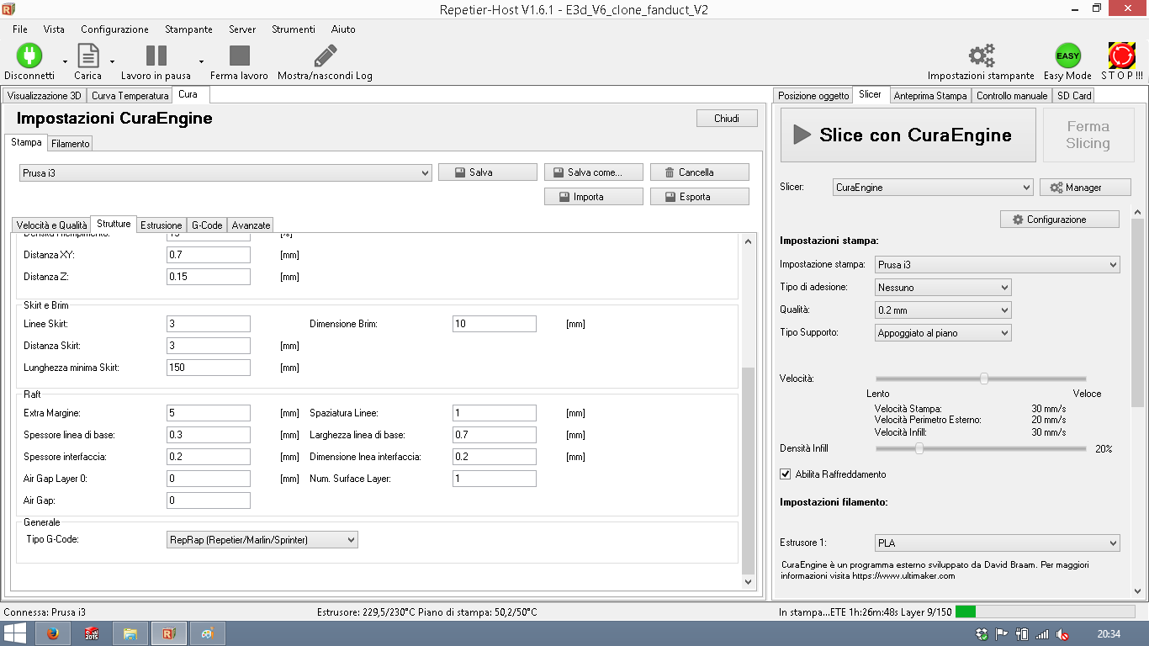Open the Strumenti menu
The width and height of the screenshot is (1149, 646).
point(293,29)
